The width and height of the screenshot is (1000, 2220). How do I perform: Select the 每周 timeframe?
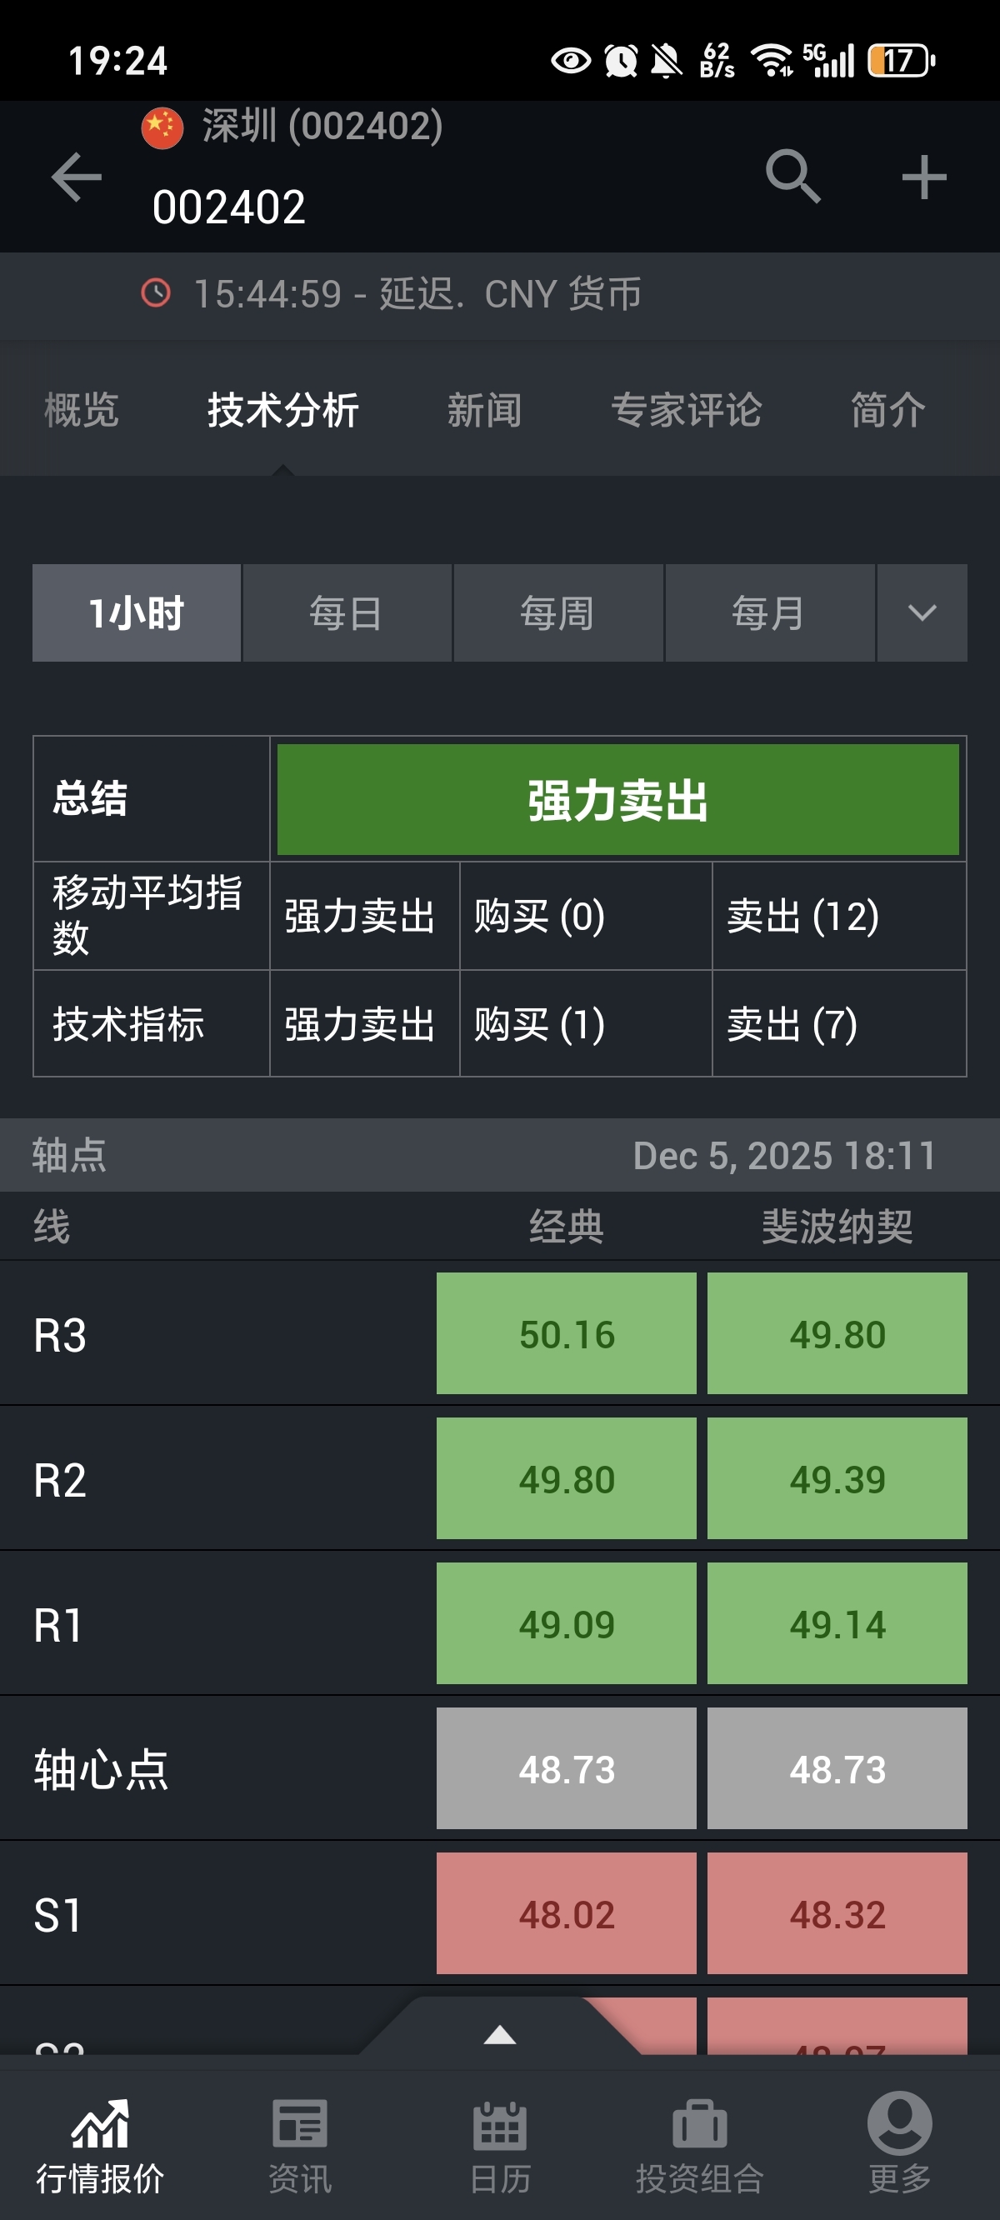point(557,612)
